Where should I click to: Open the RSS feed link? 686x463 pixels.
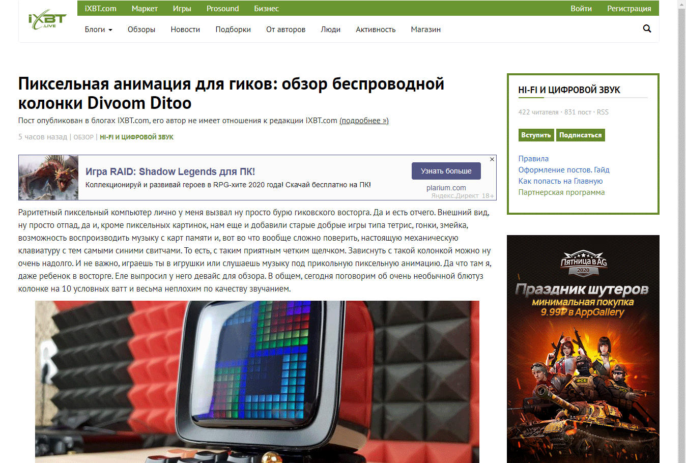pyautogui.click(x=603, y=112)
